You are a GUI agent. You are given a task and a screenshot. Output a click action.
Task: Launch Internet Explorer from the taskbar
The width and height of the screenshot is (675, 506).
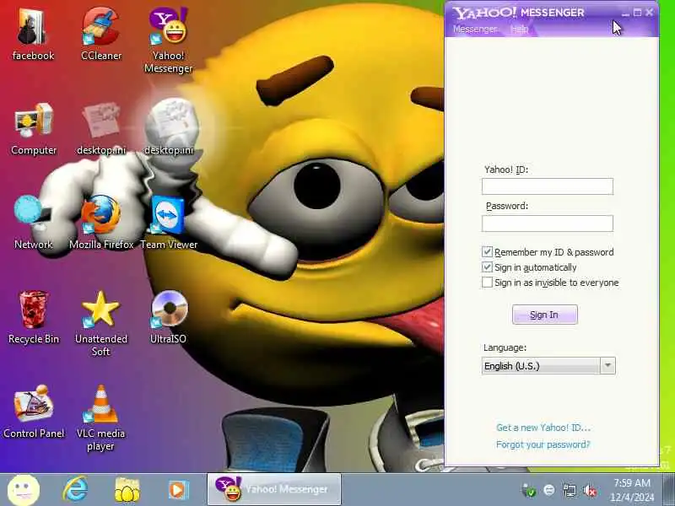[75, 490]
